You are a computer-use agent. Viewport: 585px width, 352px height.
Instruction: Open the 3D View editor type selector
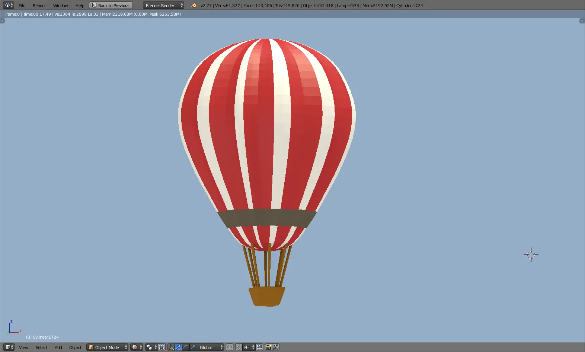9,347
